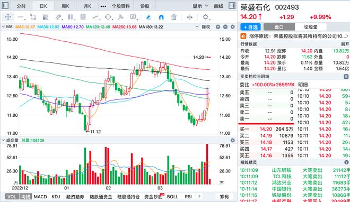Zoom in chart with plus icon
The height and width of the screenshot is (202, 350).
point(218,27)
